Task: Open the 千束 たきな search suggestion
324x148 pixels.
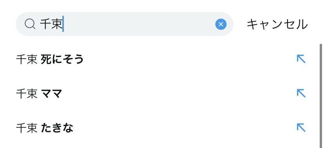Action: point(161,128)
